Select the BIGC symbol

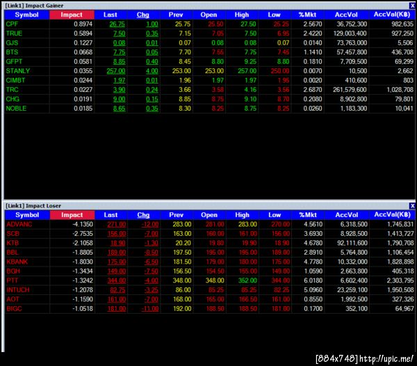pos(14,308)
